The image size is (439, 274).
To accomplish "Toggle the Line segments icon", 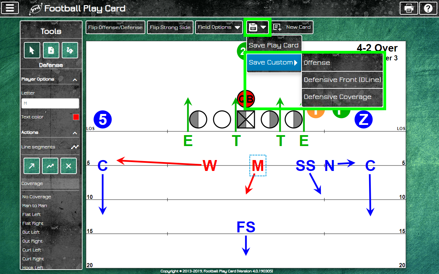I will (75, 147).
